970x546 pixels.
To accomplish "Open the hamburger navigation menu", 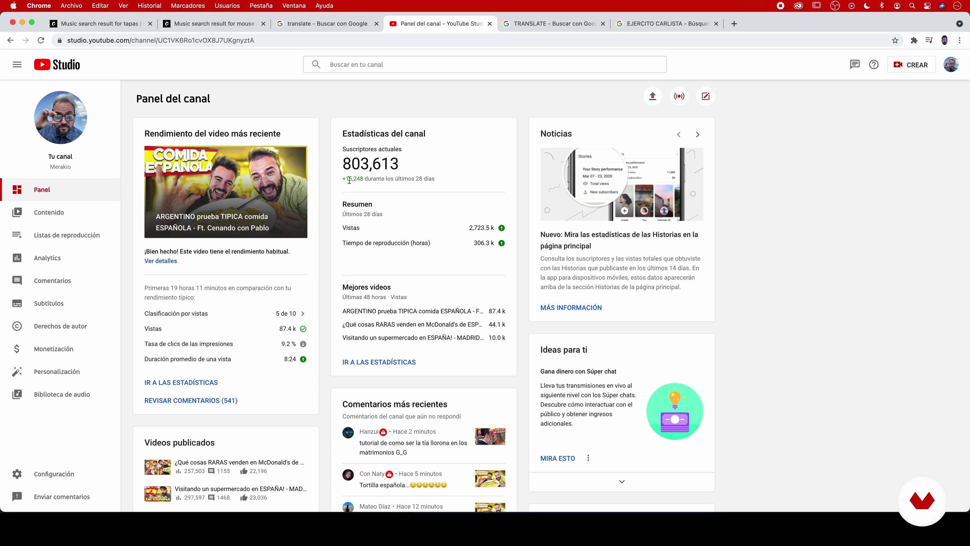I will coord(17,64).
